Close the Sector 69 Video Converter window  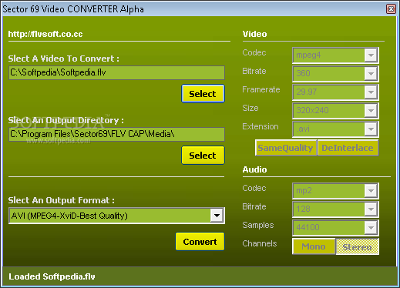391,9
